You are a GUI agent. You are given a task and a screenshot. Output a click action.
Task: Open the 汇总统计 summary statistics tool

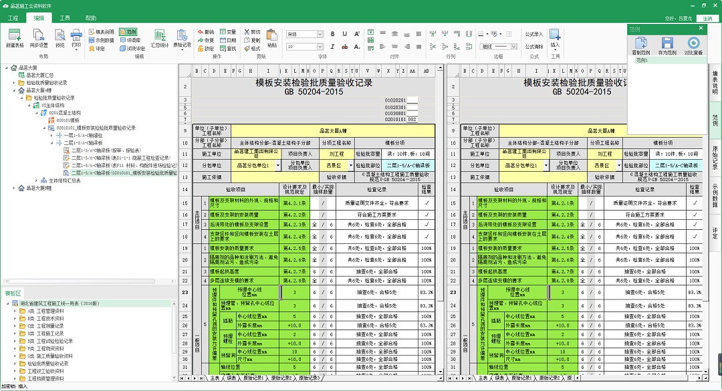159,39
